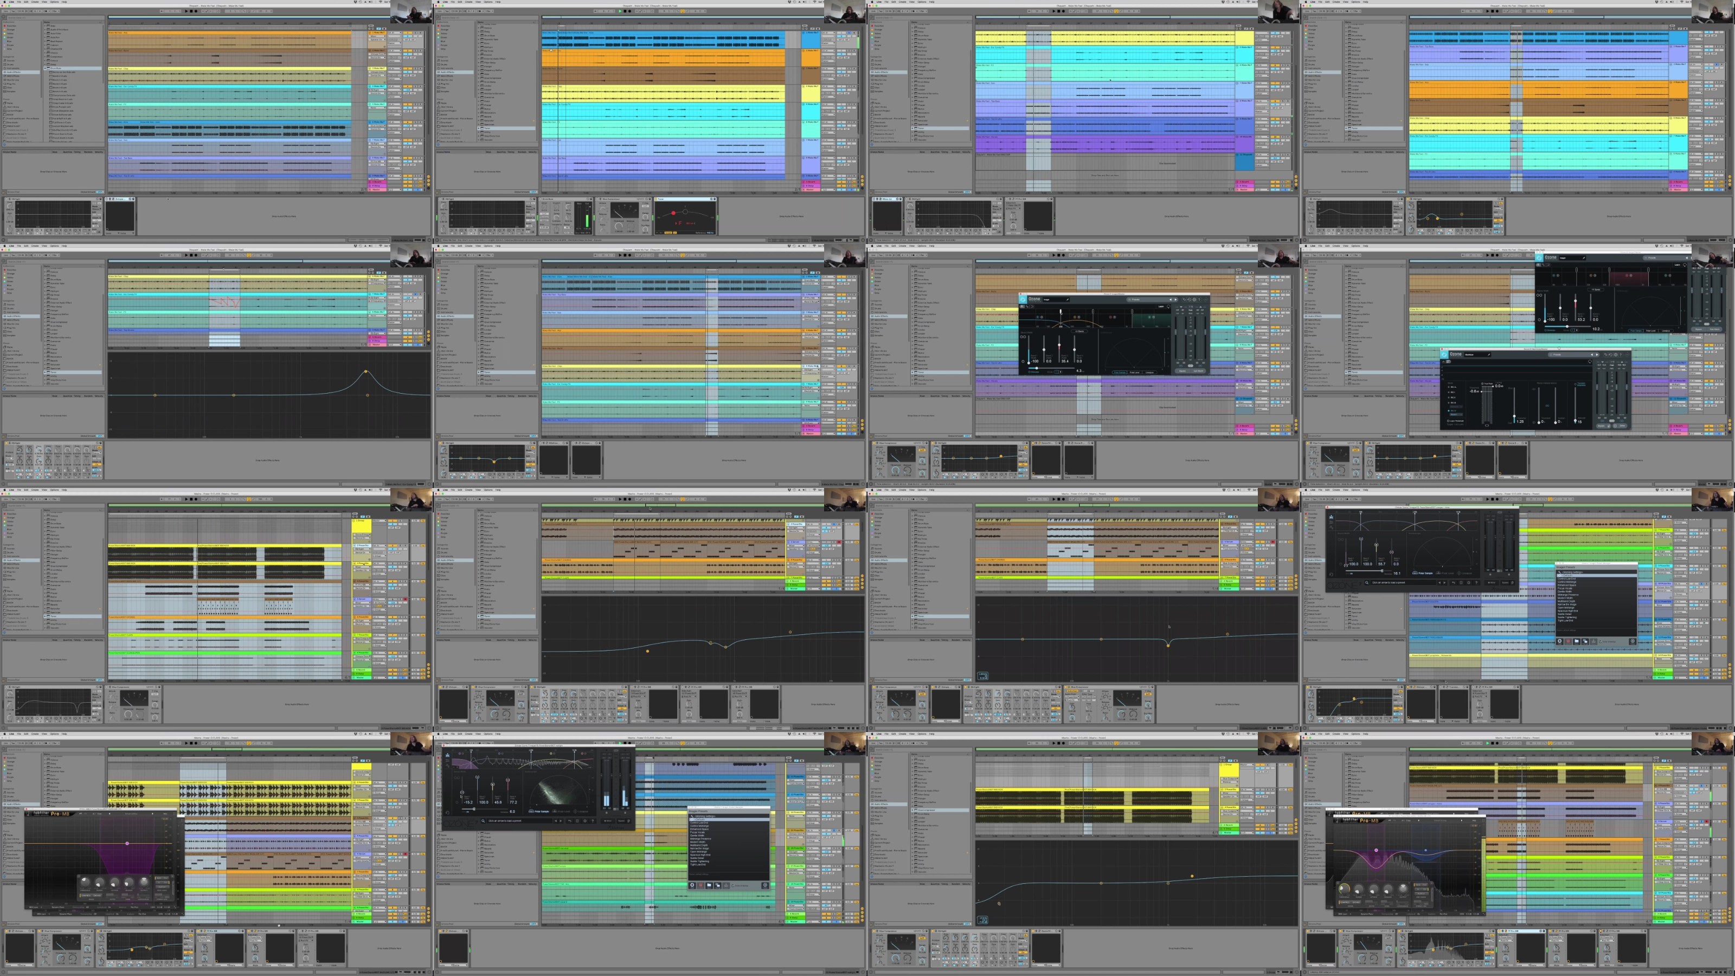
Task: Click import-preset icon beside Ozone 7 showing 77.2
Action: point(727,885)
